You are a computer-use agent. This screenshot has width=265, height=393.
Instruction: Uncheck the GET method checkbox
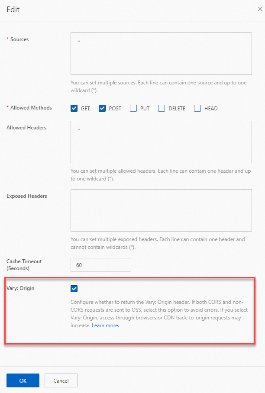(x=74, y=108)
